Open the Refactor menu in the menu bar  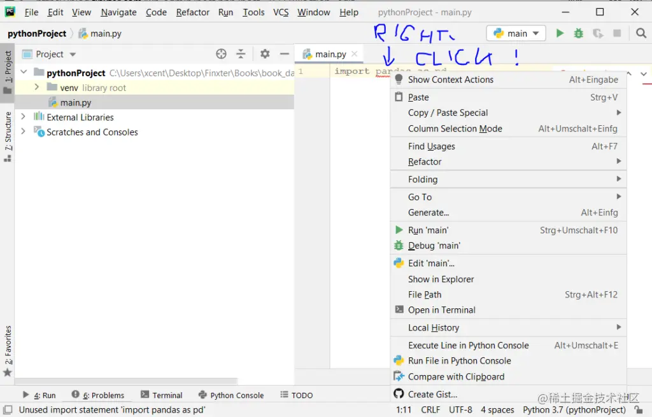click(192, 12)
